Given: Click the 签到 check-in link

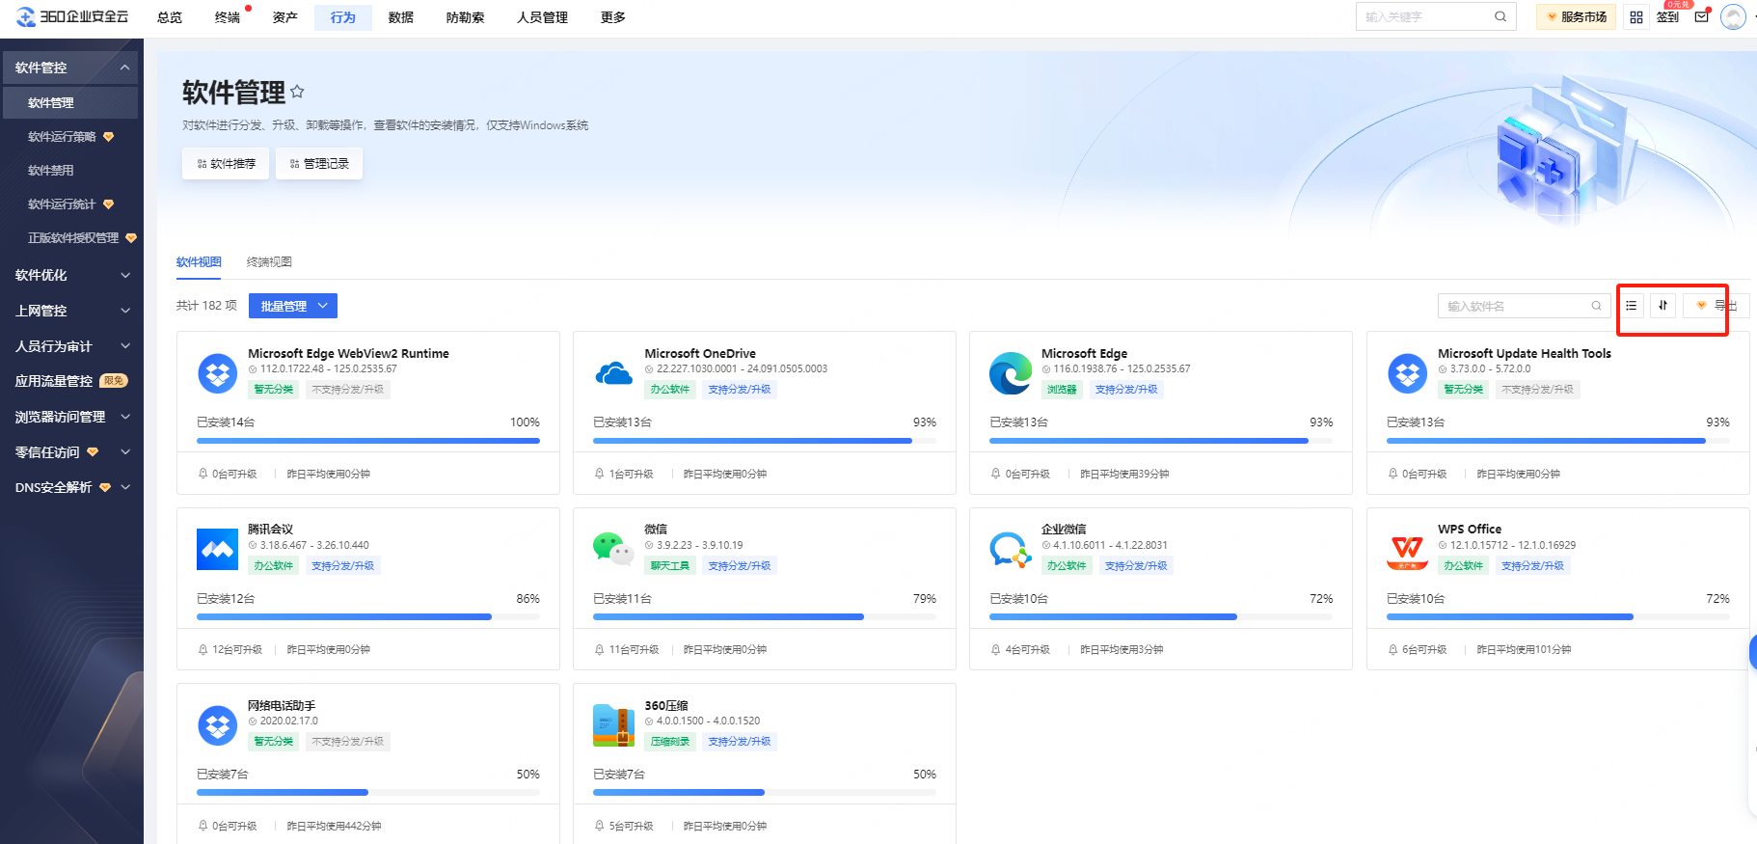Looking at the screenshot, I should point(1668,17).
